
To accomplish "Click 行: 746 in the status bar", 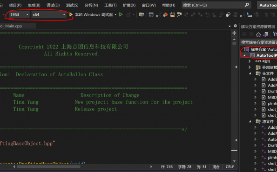I will point(167,167).
